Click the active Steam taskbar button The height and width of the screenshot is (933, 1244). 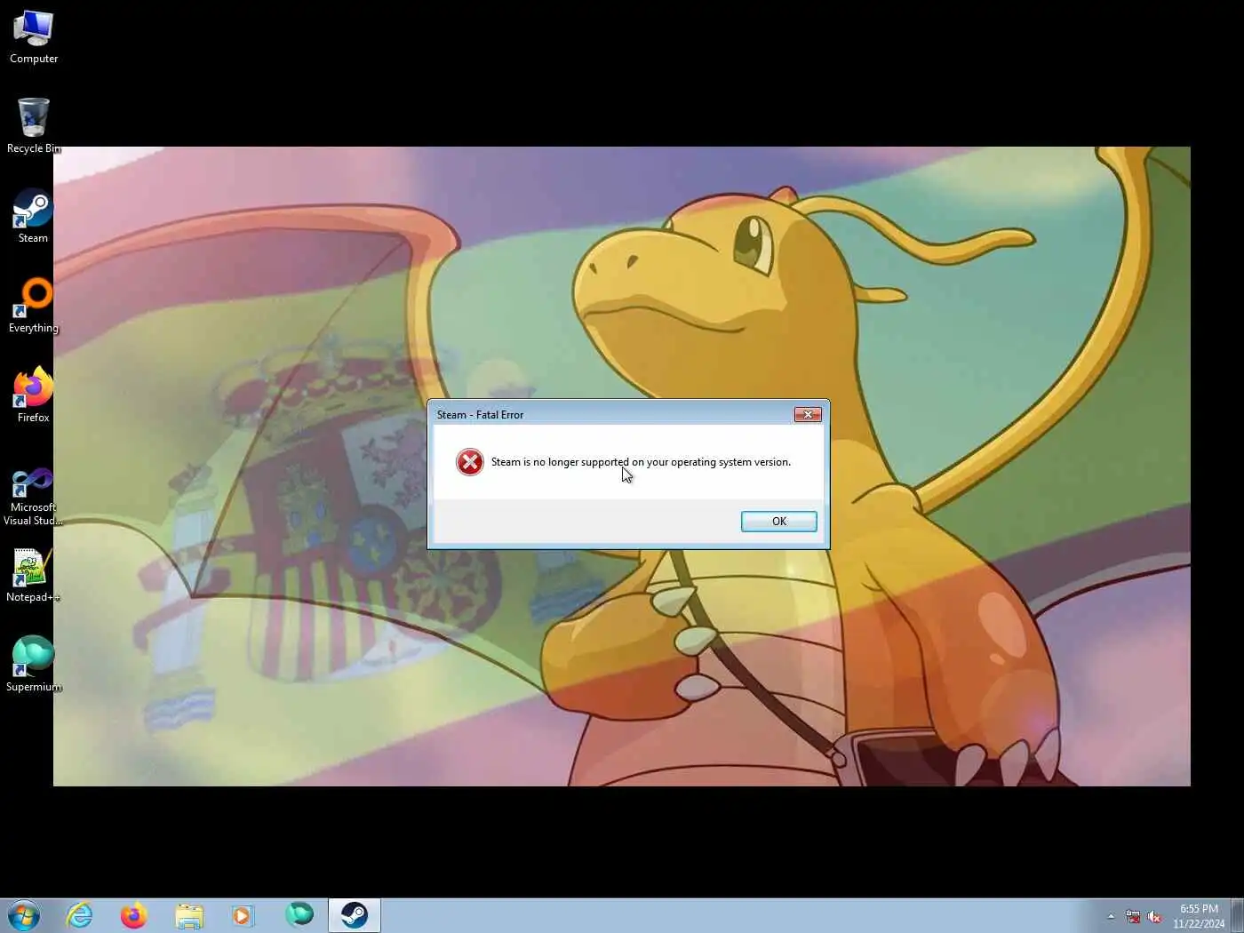(x=355, y=915)
